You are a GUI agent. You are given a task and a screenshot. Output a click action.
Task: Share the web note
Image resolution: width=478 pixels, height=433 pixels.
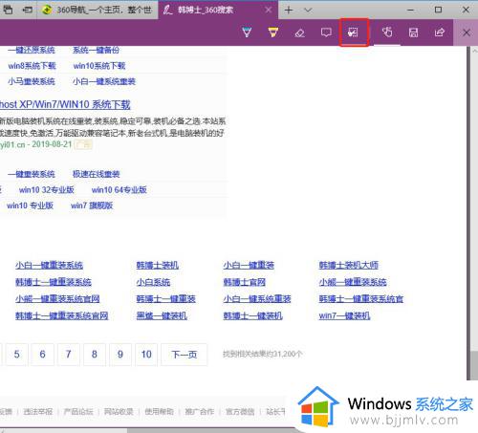(440, 32)
